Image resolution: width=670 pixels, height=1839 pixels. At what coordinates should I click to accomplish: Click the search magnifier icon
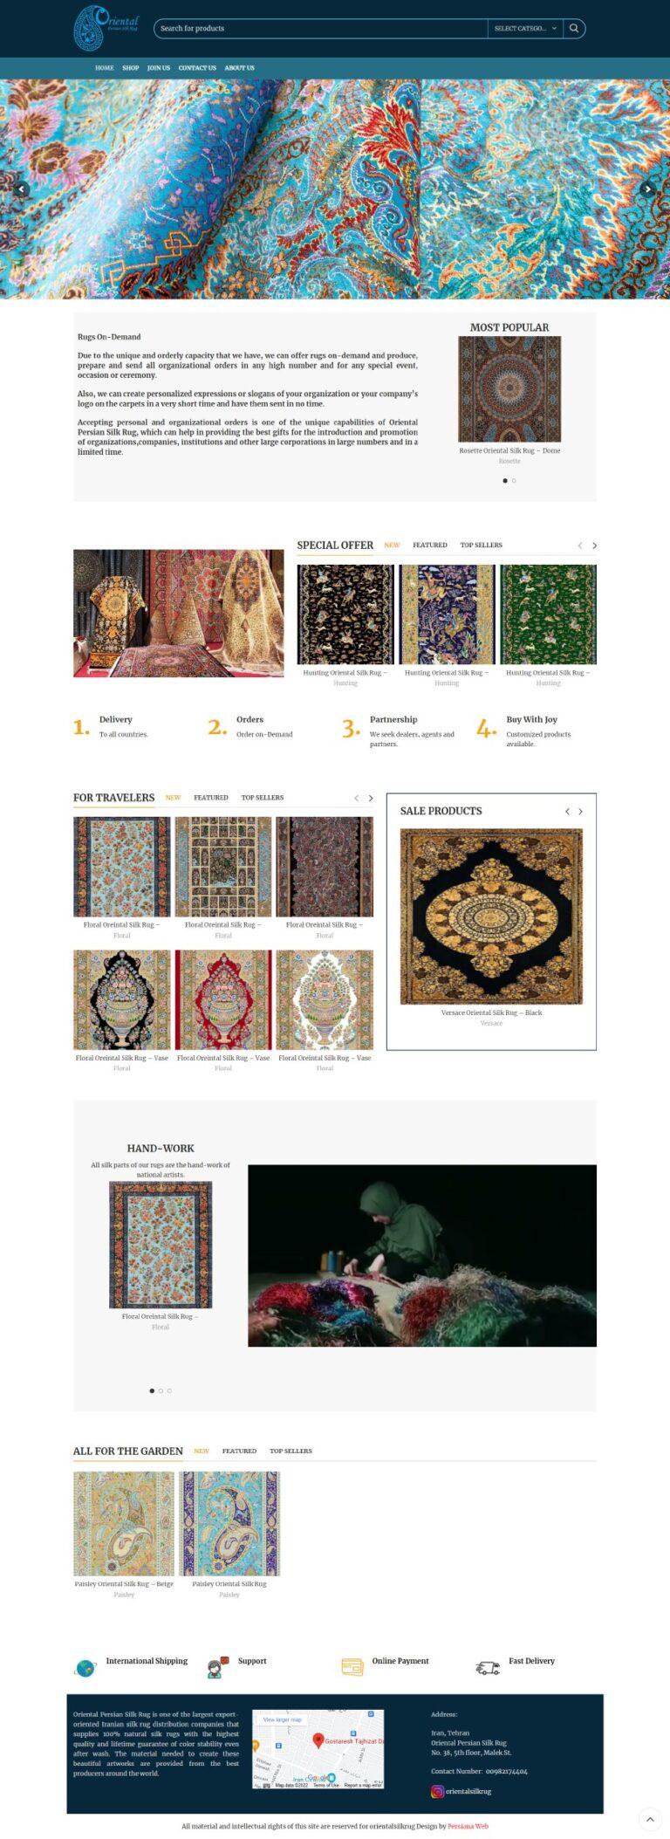pos(574,28)
